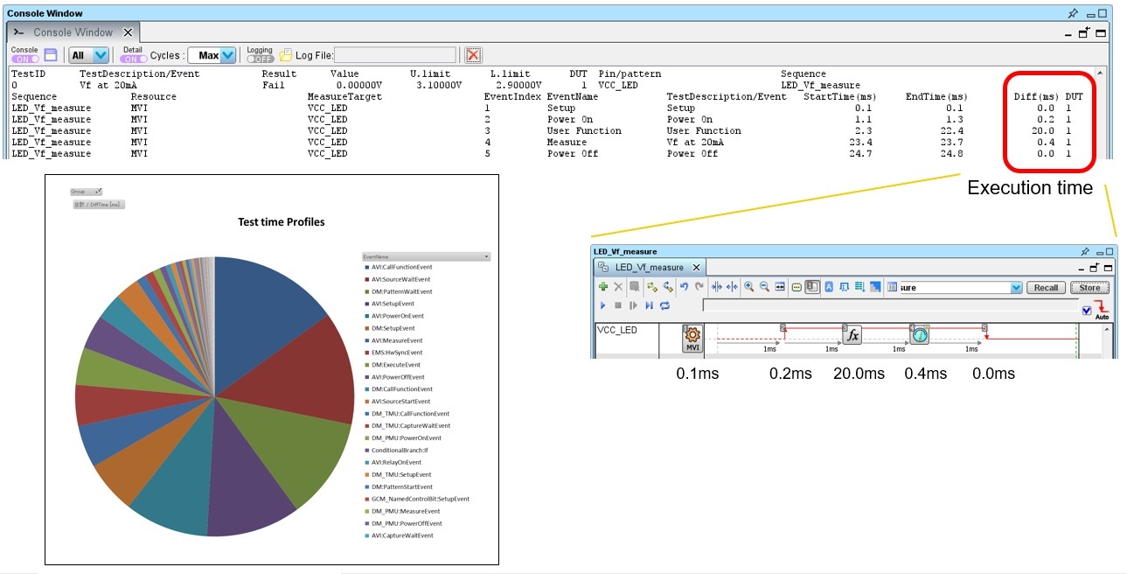Screen dimensions: 1127x574
Task: Click the loop repeat playback icon
Action: click(x=664, y=305)
